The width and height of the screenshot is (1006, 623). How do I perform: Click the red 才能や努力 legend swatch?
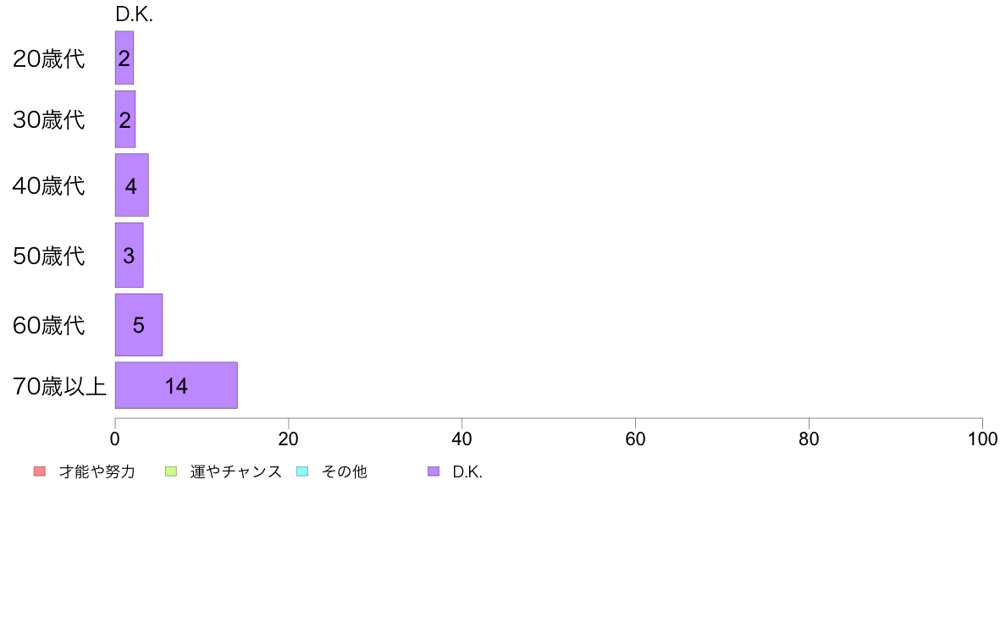click(x=40, y=471)
